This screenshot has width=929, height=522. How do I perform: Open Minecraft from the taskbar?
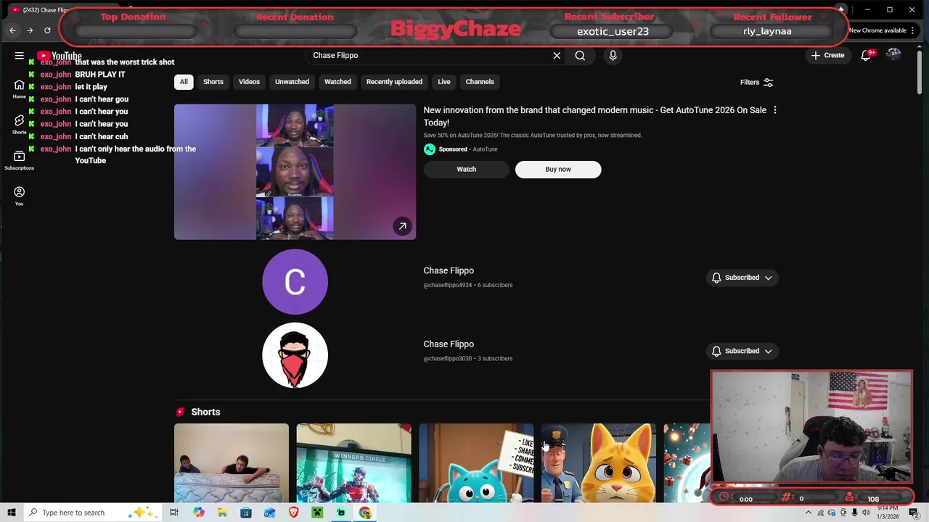point(317,513)
